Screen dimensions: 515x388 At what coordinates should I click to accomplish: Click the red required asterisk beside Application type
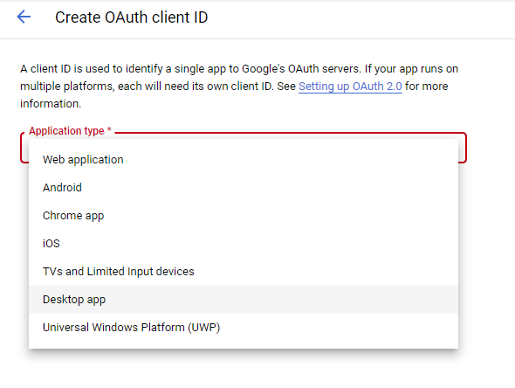tap(109, 130)
